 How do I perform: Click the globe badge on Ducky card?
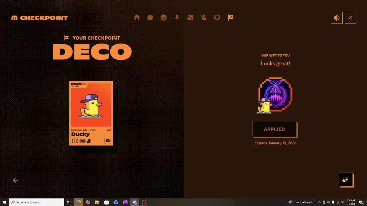(x=75, y=141)
